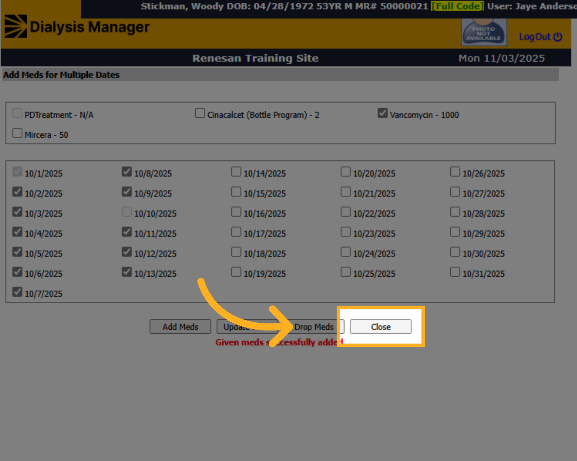Click the Dialysis Manager logo icon
The width and height of the screenshot is (577, 461).
pos(15,26)
